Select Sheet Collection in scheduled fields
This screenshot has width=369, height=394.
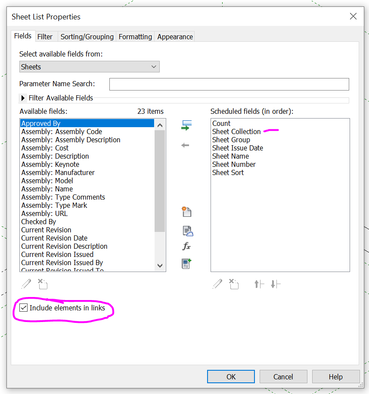[x=236, y=131]
